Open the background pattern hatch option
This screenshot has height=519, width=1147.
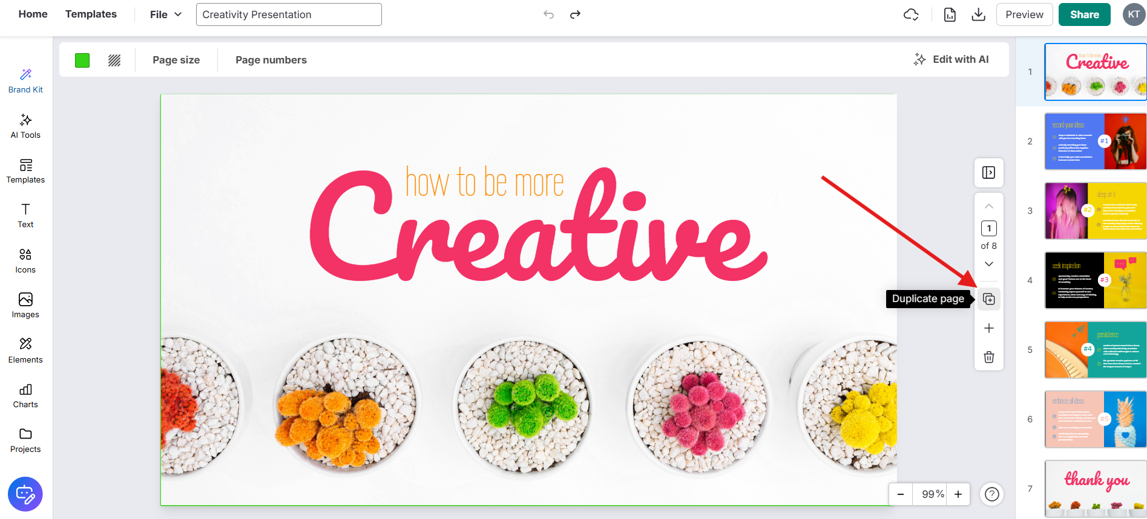pyautogui.click(x=114, y=60)
